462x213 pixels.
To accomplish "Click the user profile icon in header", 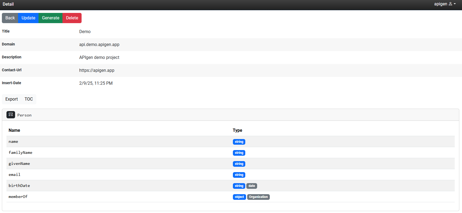I will click(450, 4).
